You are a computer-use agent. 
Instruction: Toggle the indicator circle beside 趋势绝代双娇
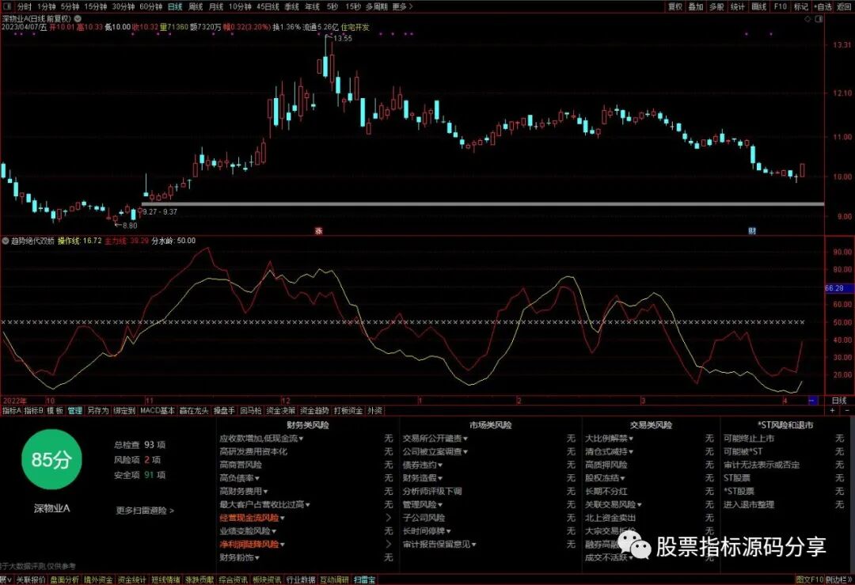tap(6, 241)
